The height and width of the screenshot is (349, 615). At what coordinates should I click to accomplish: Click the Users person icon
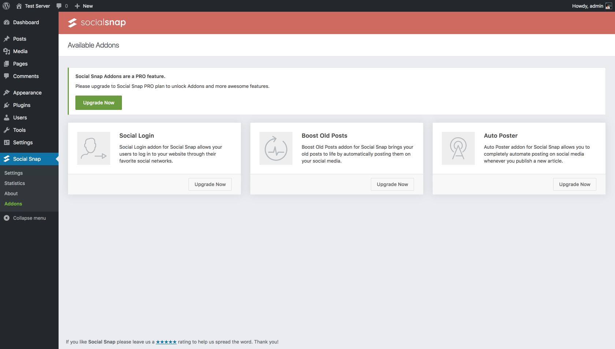7,118
